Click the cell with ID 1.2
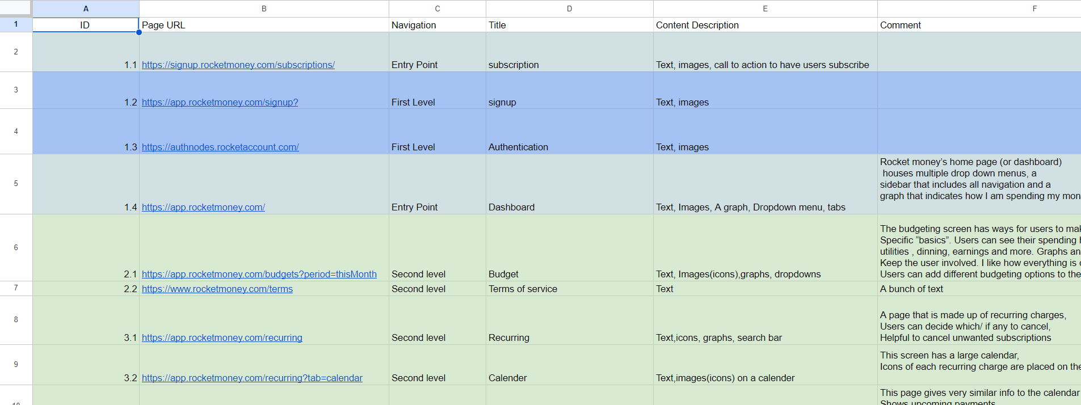Screen dimensions: 1081x405 tap(86, 90)
